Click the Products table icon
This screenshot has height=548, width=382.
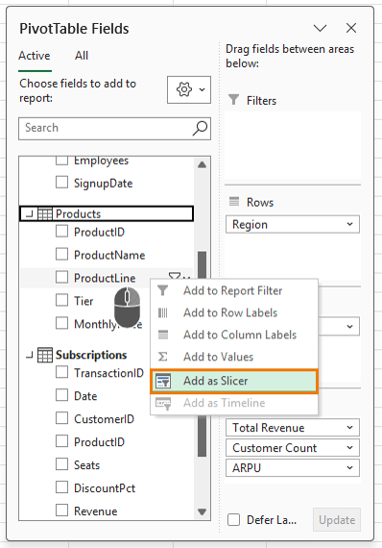(x=45, y=213)
